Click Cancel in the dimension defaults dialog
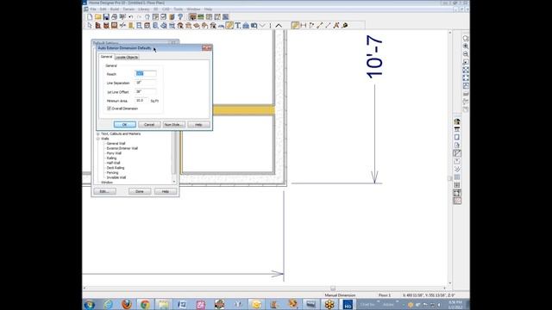The height and width of the screenshot is (310, 552). pos(149,125)
